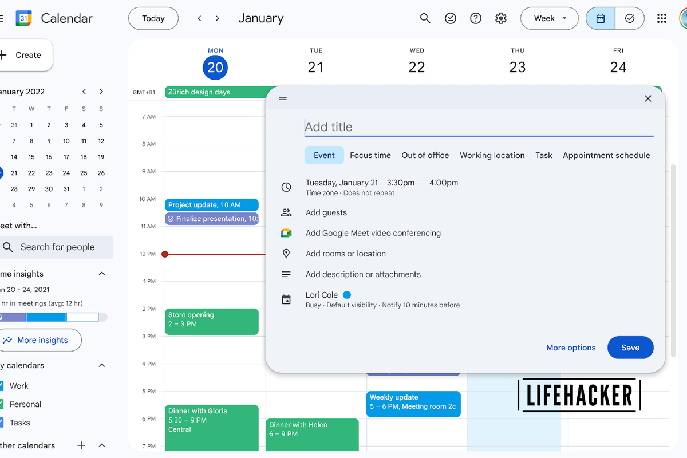Save the new event
This screenshot has width=687, height=458.
point(630,348)
